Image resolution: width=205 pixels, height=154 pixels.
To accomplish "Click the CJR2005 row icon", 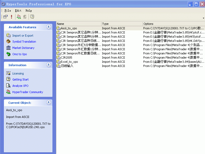I will (58, 58).
